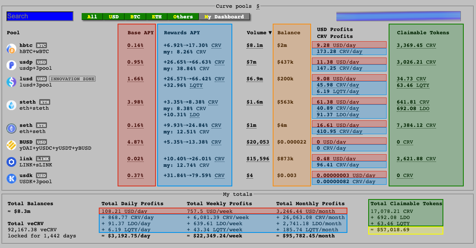Screen dimensions: 476x248
Task: Open the Others pools tab
Action: point(183,17)
